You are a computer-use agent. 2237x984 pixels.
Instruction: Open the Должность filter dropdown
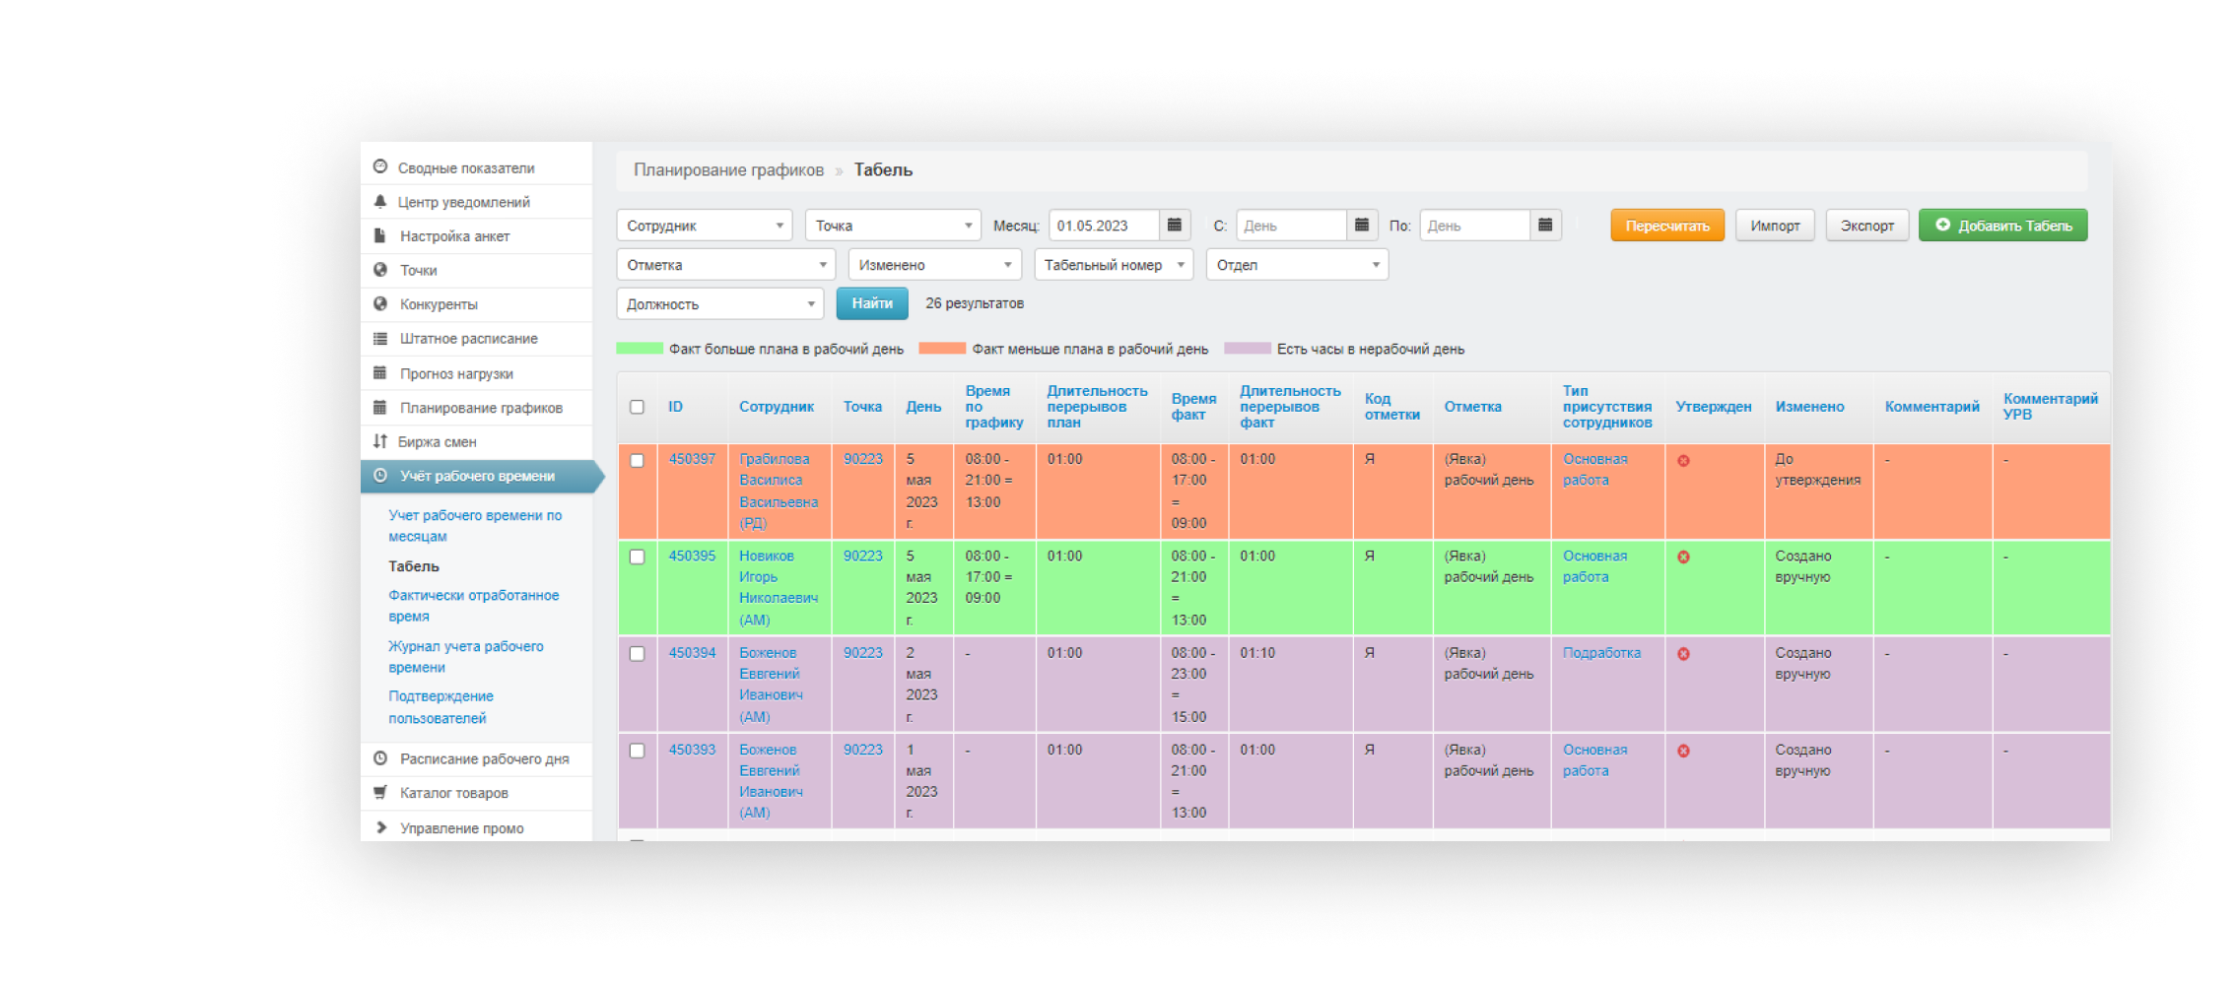click(x=720, y=304)
